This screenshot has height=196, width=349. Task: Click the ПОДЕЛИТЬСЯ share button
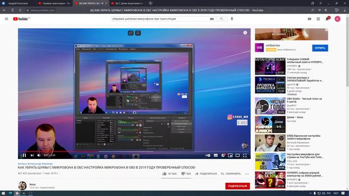click(206, 174)
